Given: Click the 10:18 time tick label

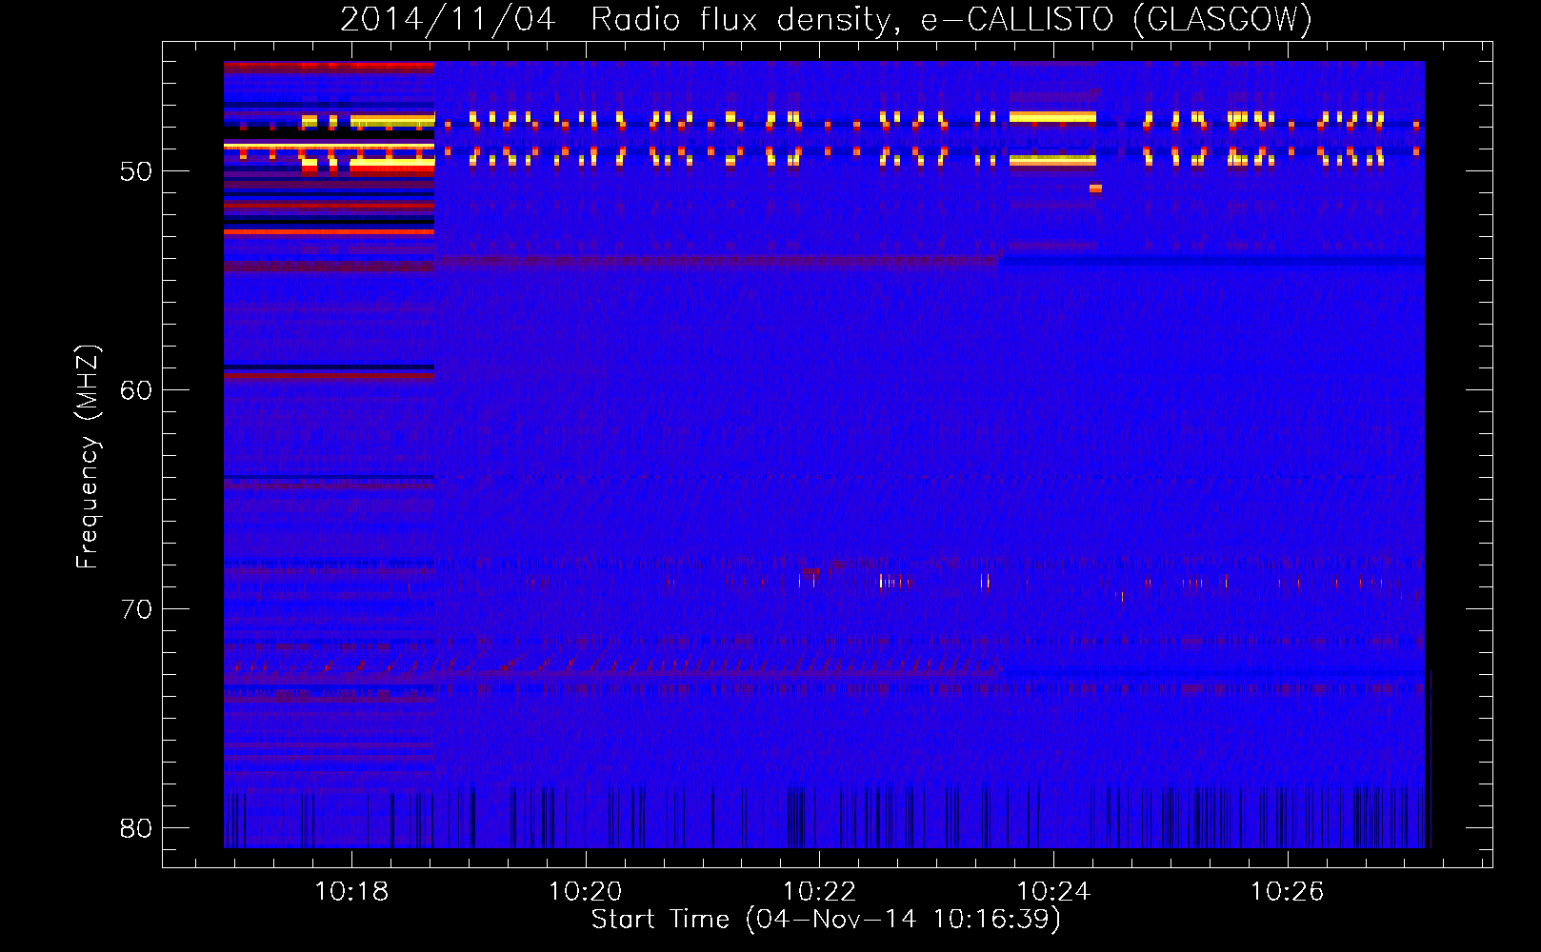Looking at the screenshot, I should pos(351,892).
